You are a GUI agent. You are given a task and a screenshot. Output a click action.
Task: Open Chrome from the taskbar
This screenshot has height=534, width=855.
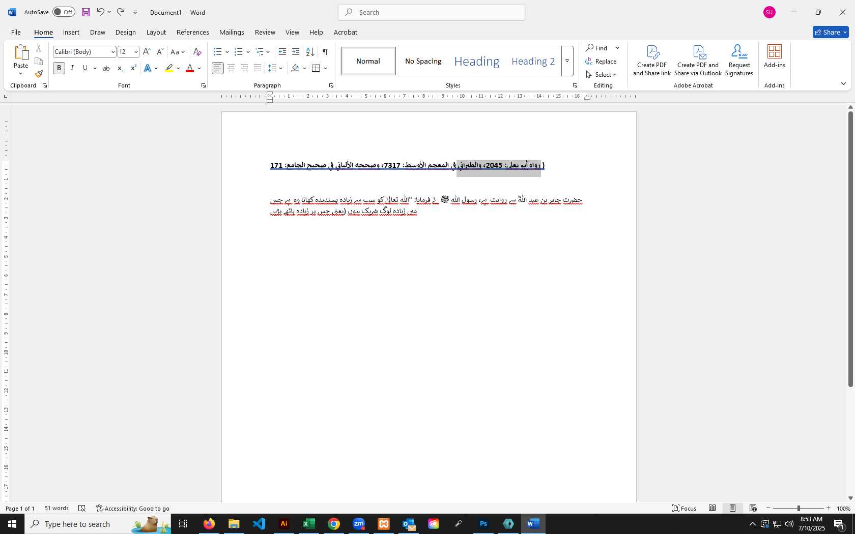[334, 524]
